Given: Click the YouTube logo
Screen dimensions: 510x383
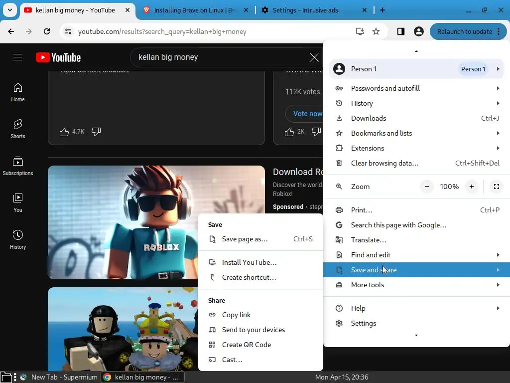Looking at the screenshot, I should point(58,57).
